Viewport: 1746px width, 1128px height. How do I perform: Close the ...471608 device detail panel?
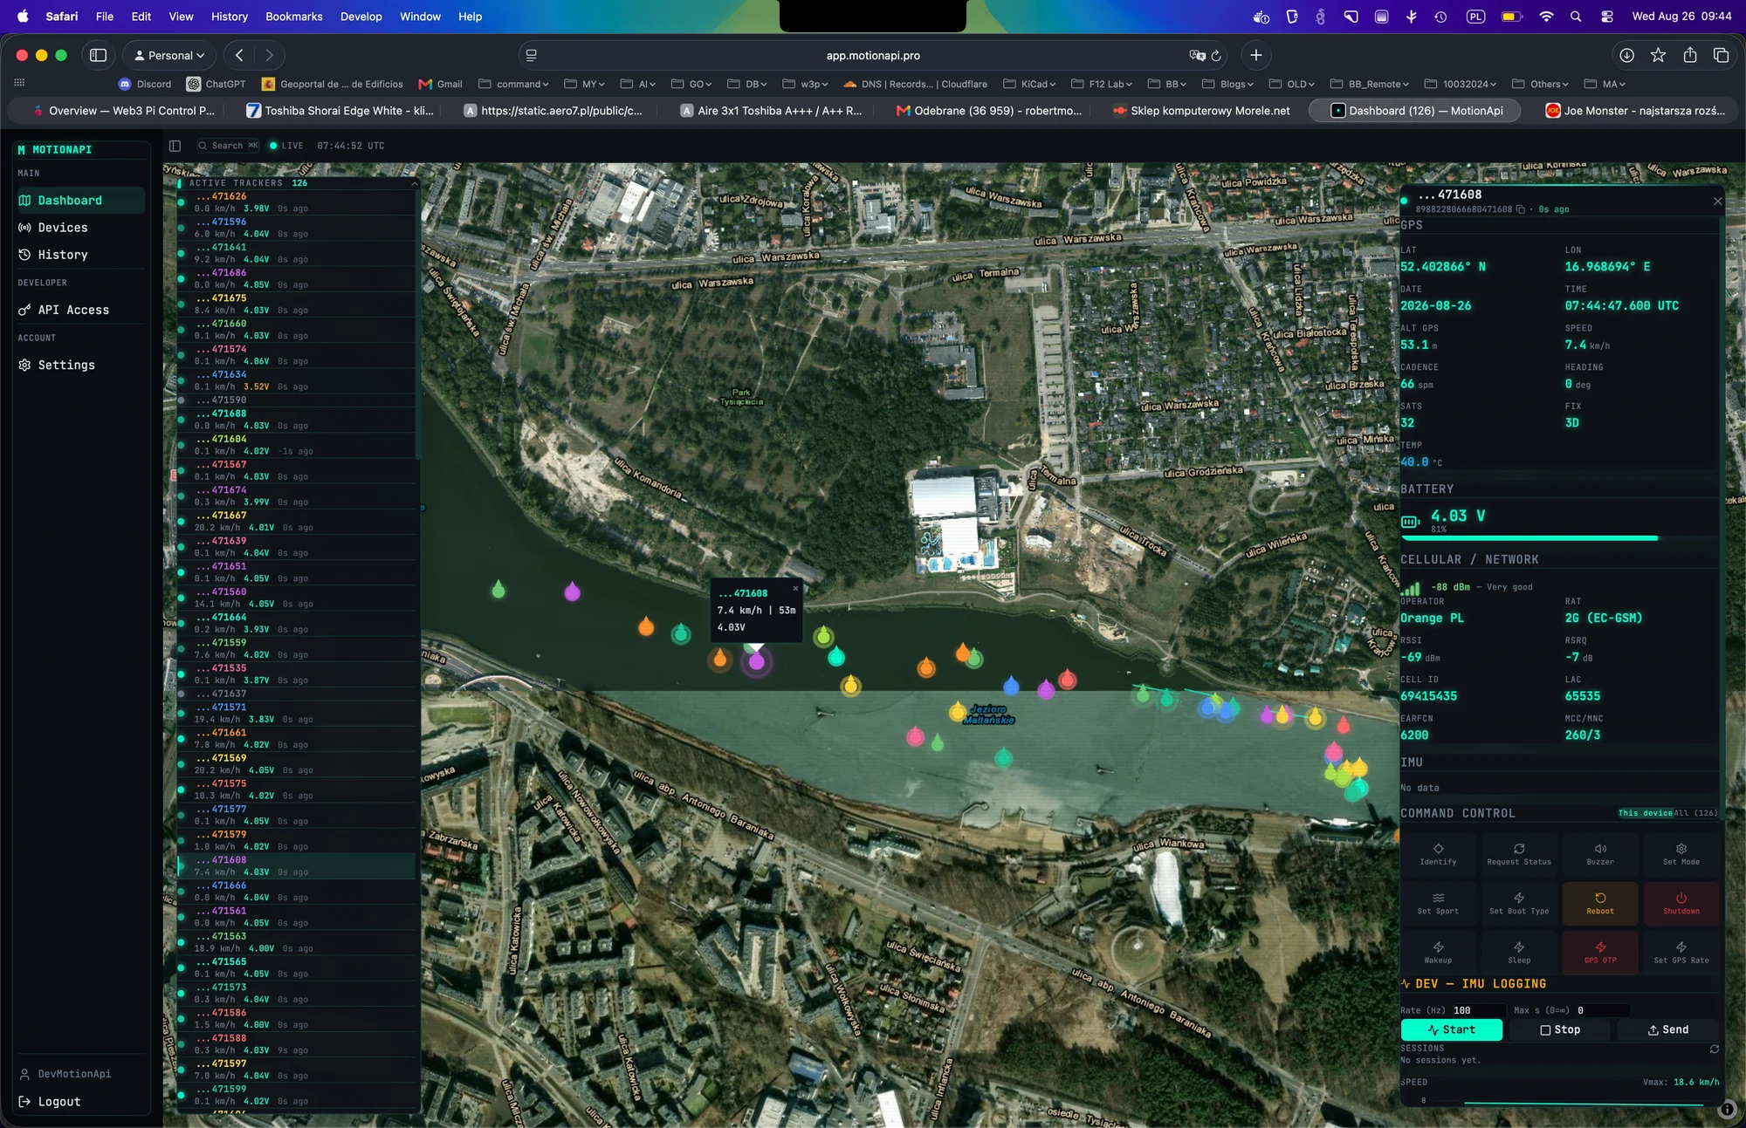[x=1717, y=201]
